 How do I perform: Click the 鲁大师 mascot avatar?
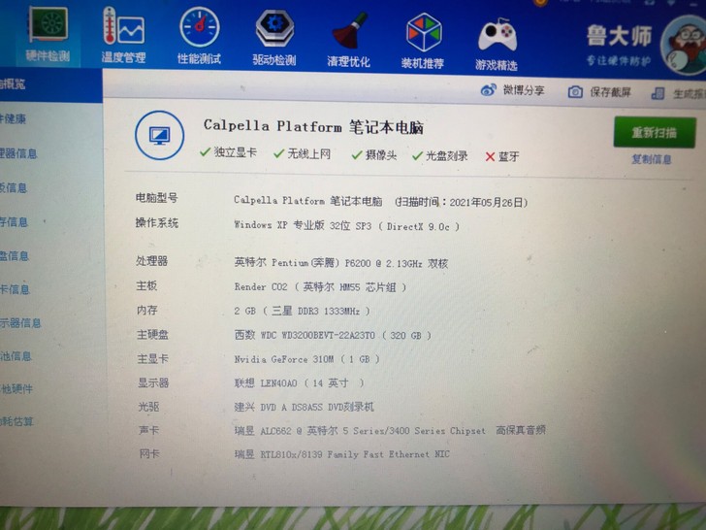click(685, 45)
